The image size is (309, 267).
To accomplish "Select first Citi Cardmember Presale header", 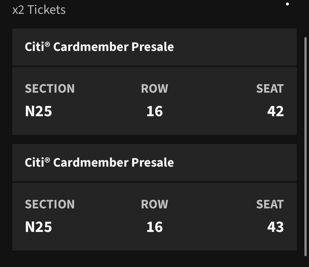I will 154,47.
